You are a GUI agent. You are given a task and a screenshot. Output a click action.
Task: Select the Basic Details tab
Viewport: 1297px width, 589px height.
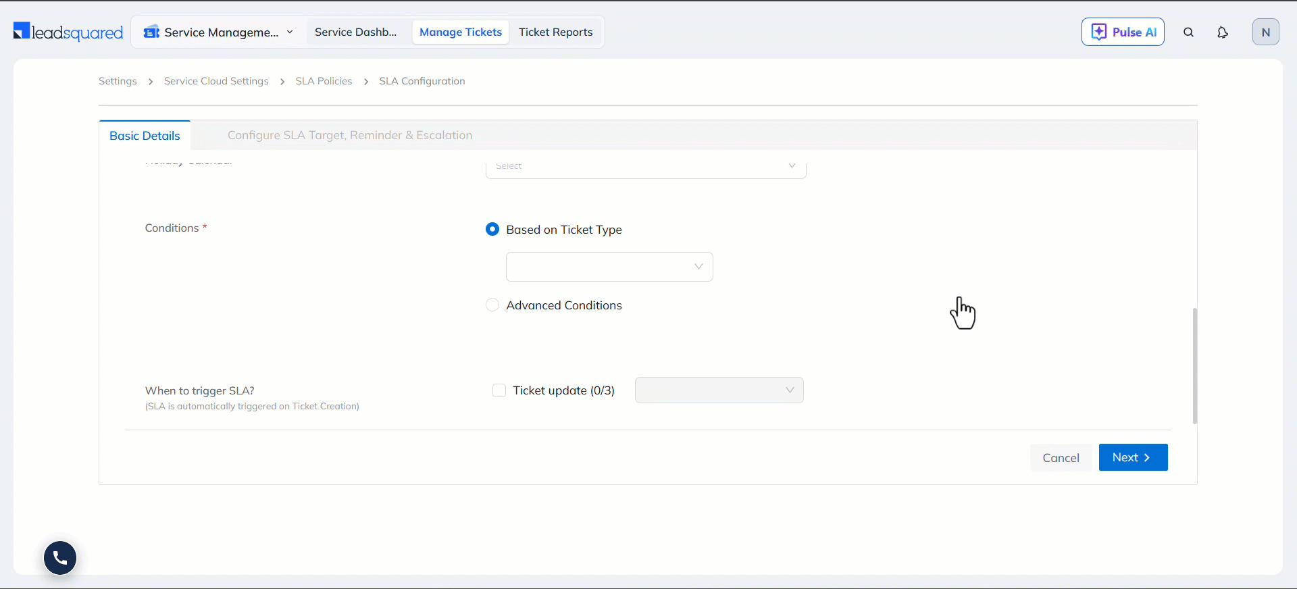click(x=145, y=136)
